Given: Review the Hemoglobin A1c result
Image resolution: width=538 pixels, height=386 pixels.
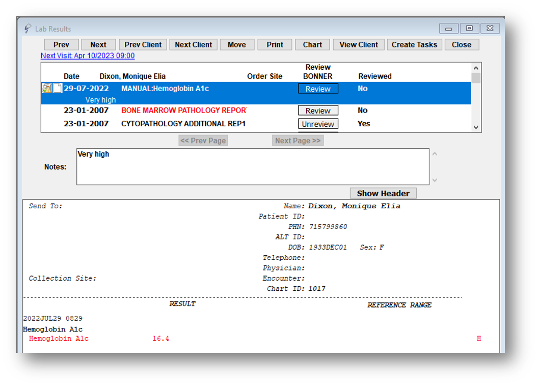Looking at the screenshot, I should 318,89.
